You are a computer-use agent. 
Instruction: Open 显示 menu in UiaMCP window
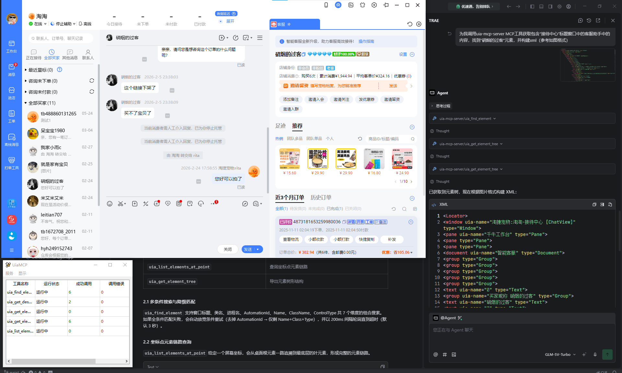[22, 274]
